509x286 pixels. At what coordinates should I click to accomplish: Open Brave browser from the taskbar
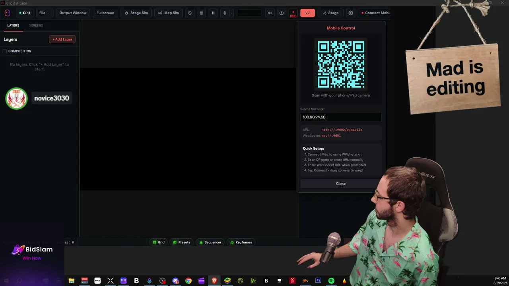coord(214,281)
